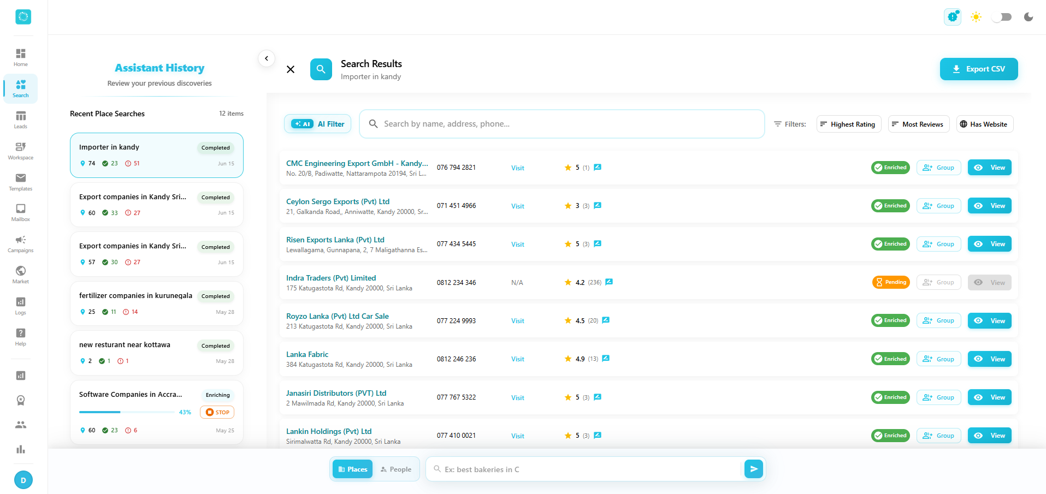Select the Importer in kandy search
This screenshot has height=494, width=1046.
[x=157, y=155]
